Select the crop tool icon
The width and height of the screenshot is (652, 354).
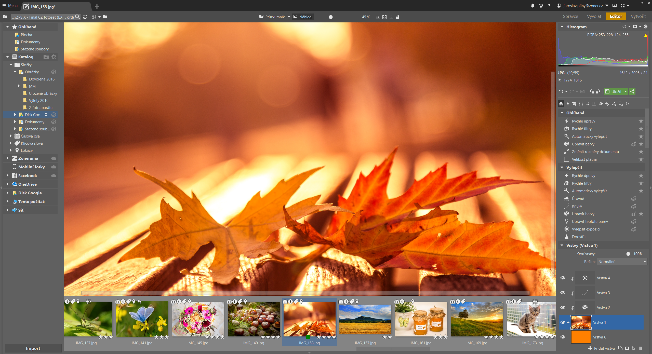pyautogui.click(x=574, y=104)
